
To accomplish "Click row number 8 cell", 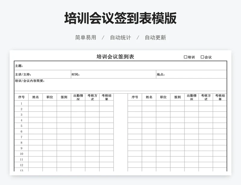I will point(21,142).
